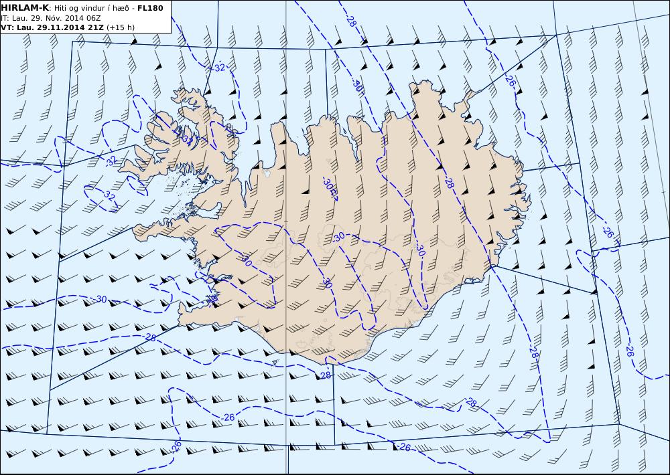This screenshot has height=475, width=670.
Task: Click the 'Hiti og vindur í hæð' caption
Action: pyautogui.click(x=91, y=8)
